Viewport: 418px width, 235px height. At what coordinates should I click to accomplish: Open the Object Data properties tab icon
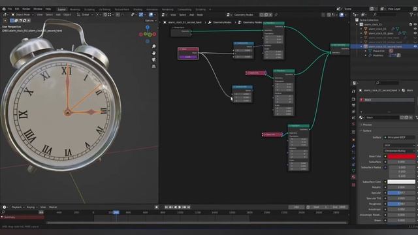(353, 170)
